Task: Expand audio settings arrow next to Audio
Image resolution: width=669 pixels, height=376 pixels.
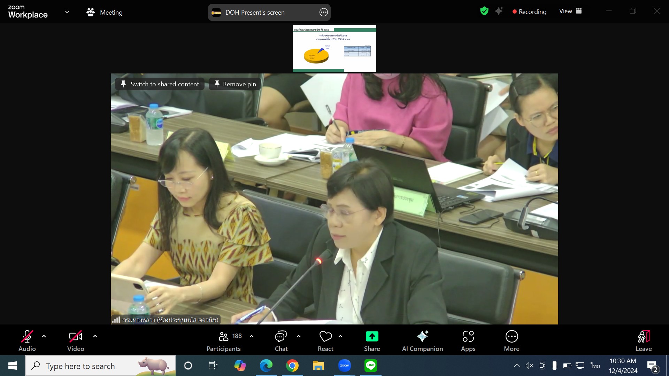Action: coord(44,336)
